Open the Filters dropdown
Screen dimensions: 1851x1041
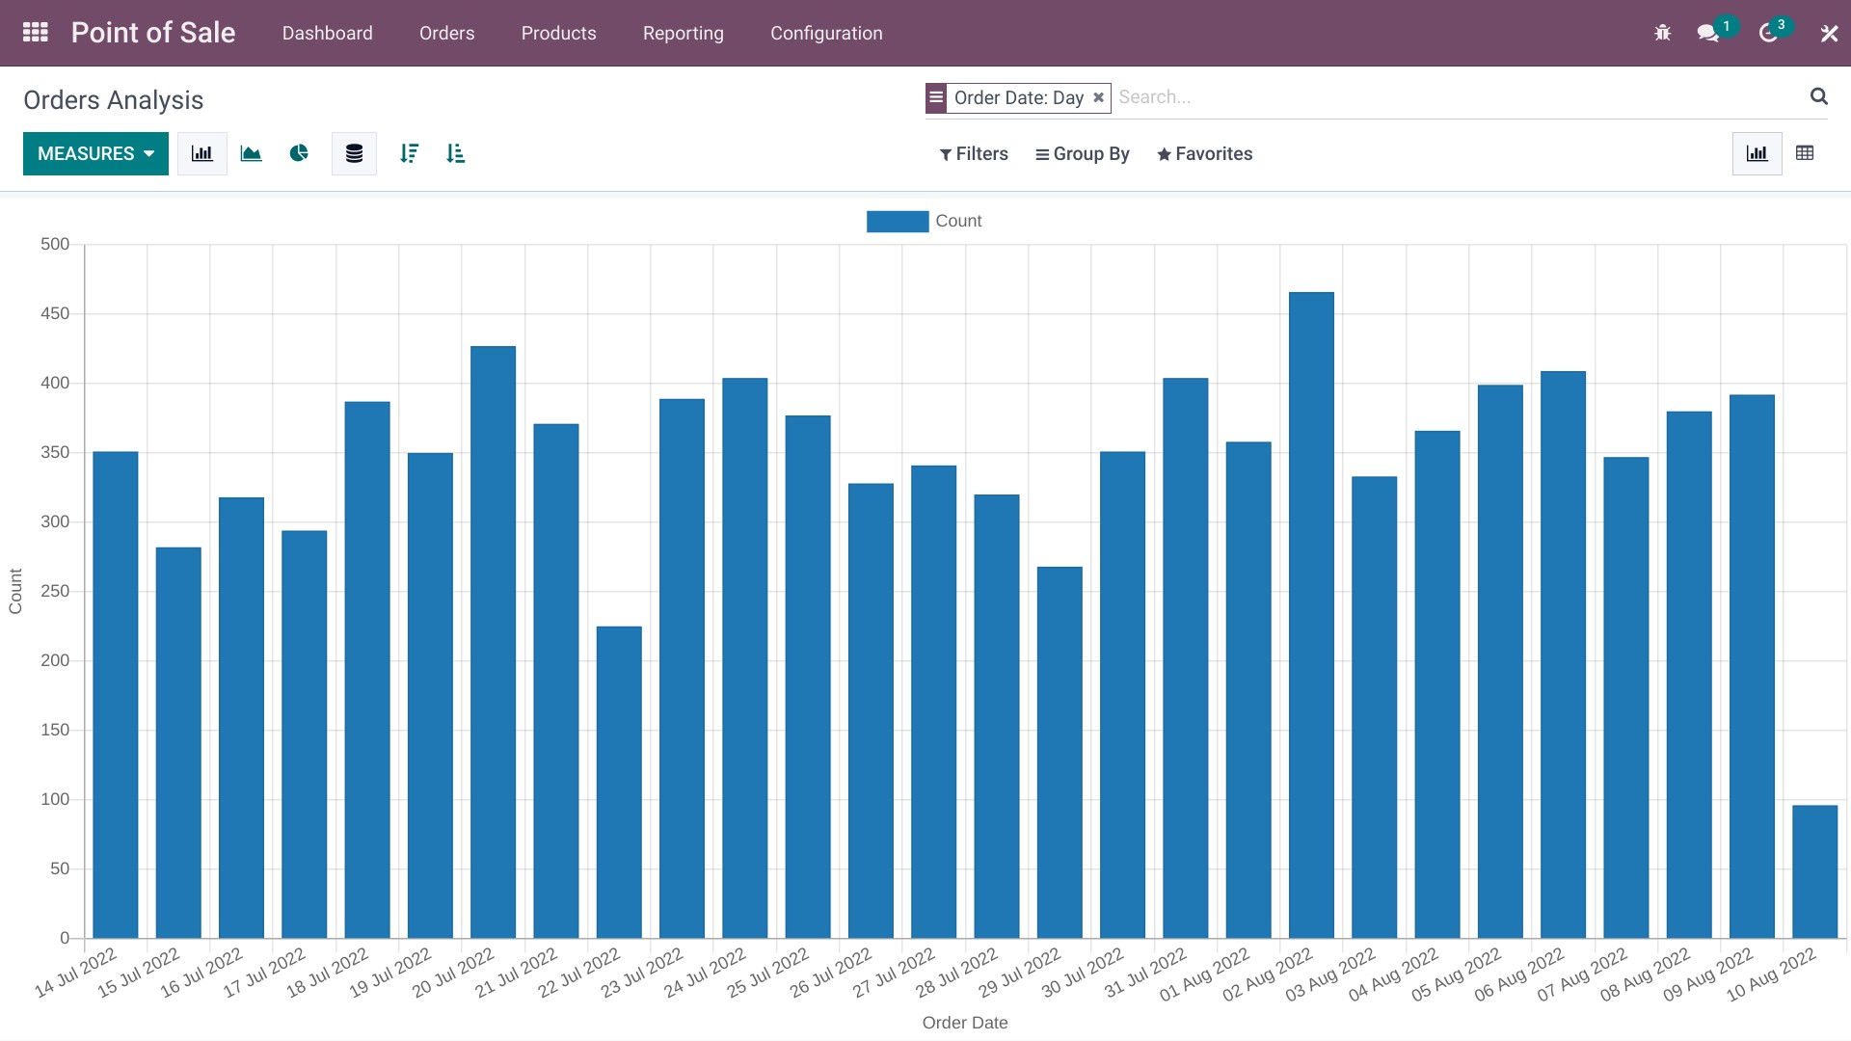974,154
